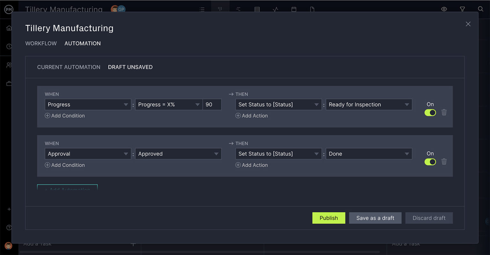Click the eye visibility icon in top bar
Viewport: 490px width, 255px height.
tap(444, 9)
